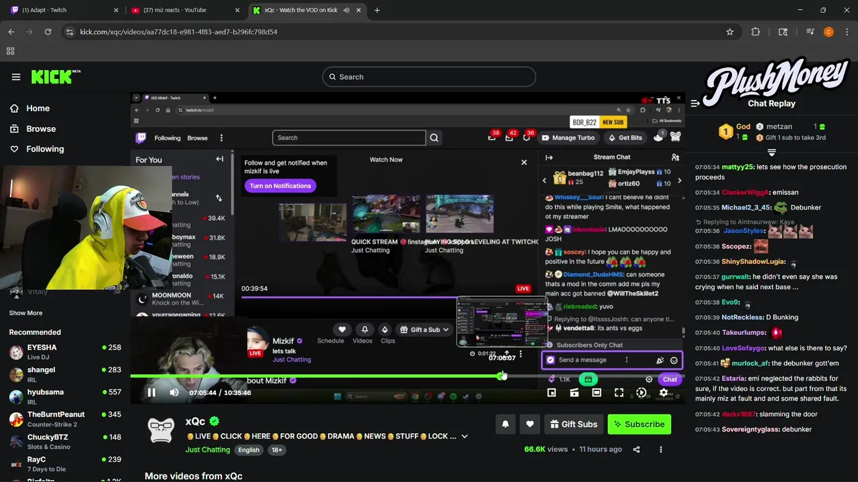Viewport: 858px width, 482px height.
Task: Open hyubsama's recommended channel
Action: 65,396
